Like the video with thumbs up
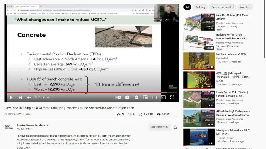This screenshot has width=266, height=149. [120, 115]
